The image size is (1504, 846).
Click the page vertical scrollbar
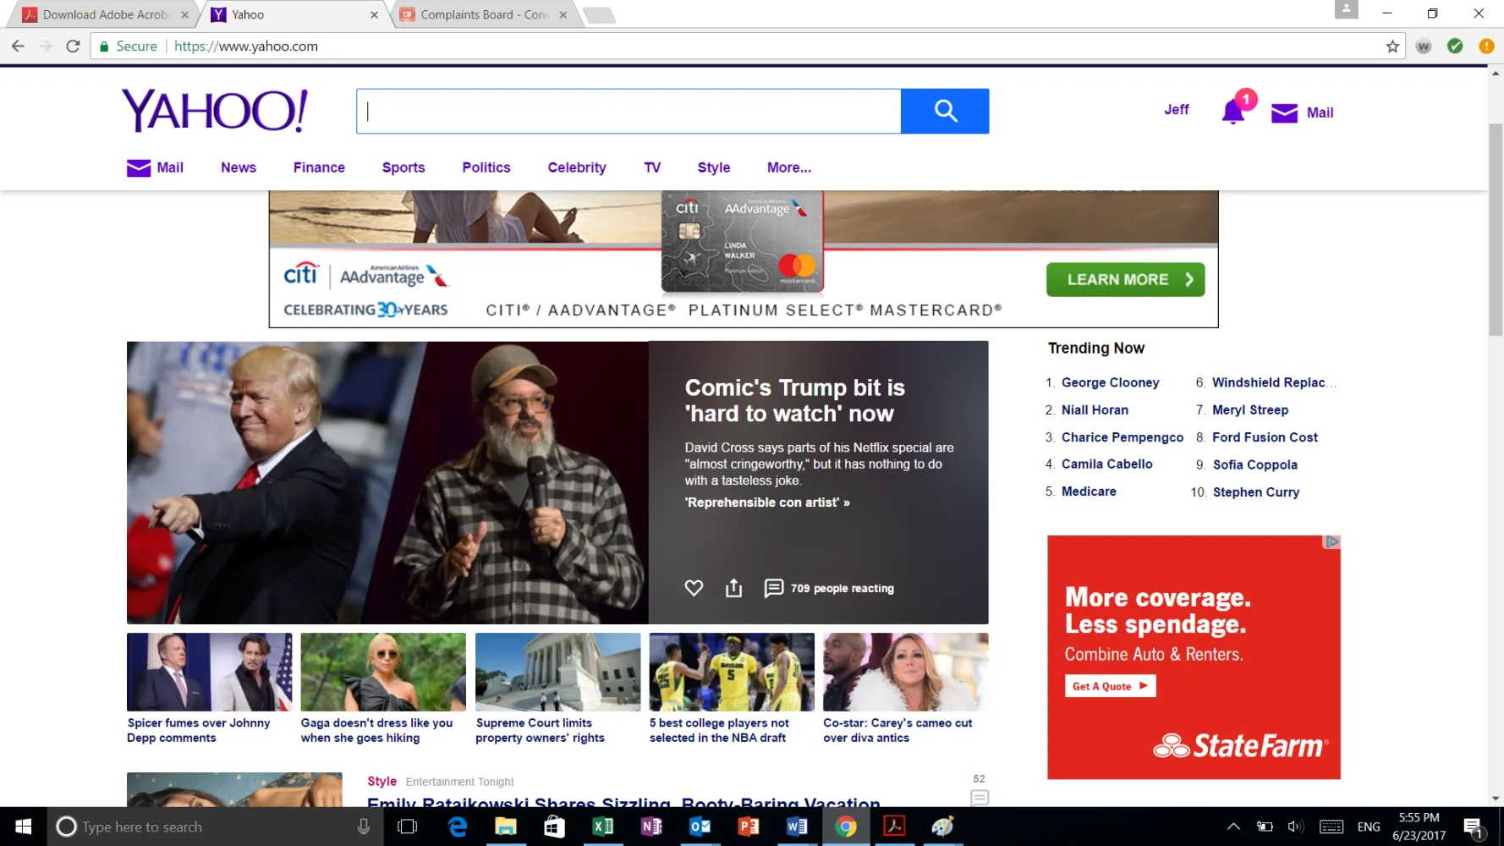coord(1496,228)
